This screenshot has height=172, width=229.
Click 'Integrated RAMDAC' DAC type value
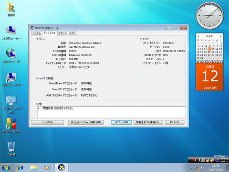click(x=80, y=55)
